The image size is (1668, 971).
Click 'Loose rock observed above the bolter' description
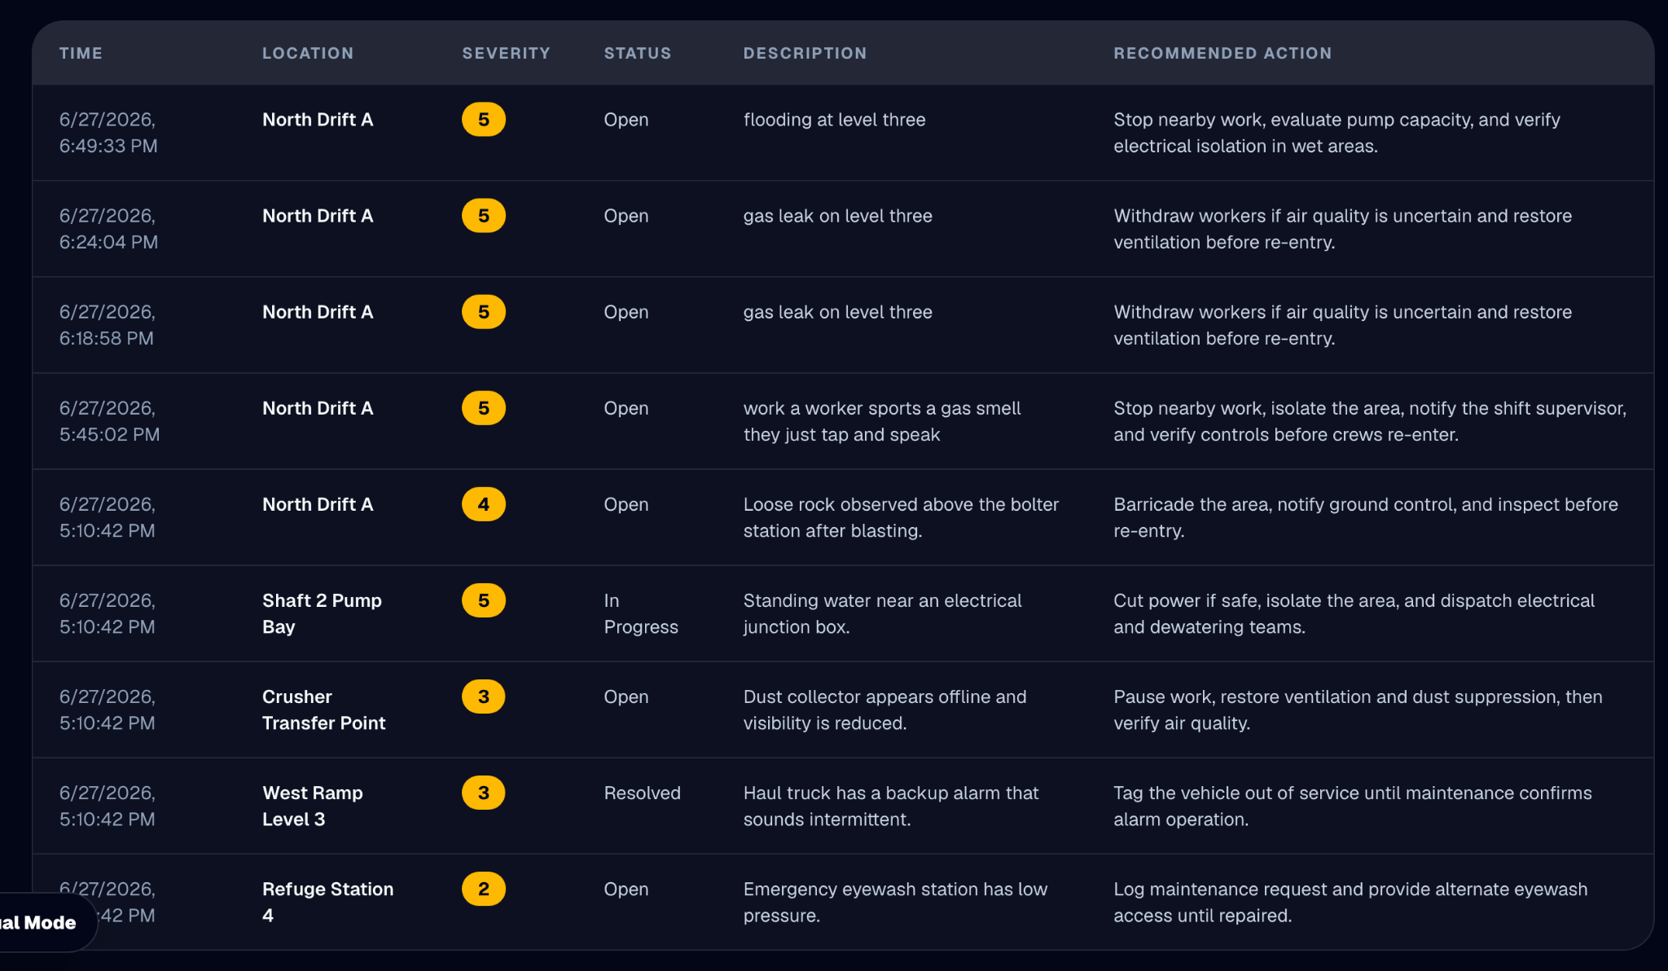[x=901, y=517]
